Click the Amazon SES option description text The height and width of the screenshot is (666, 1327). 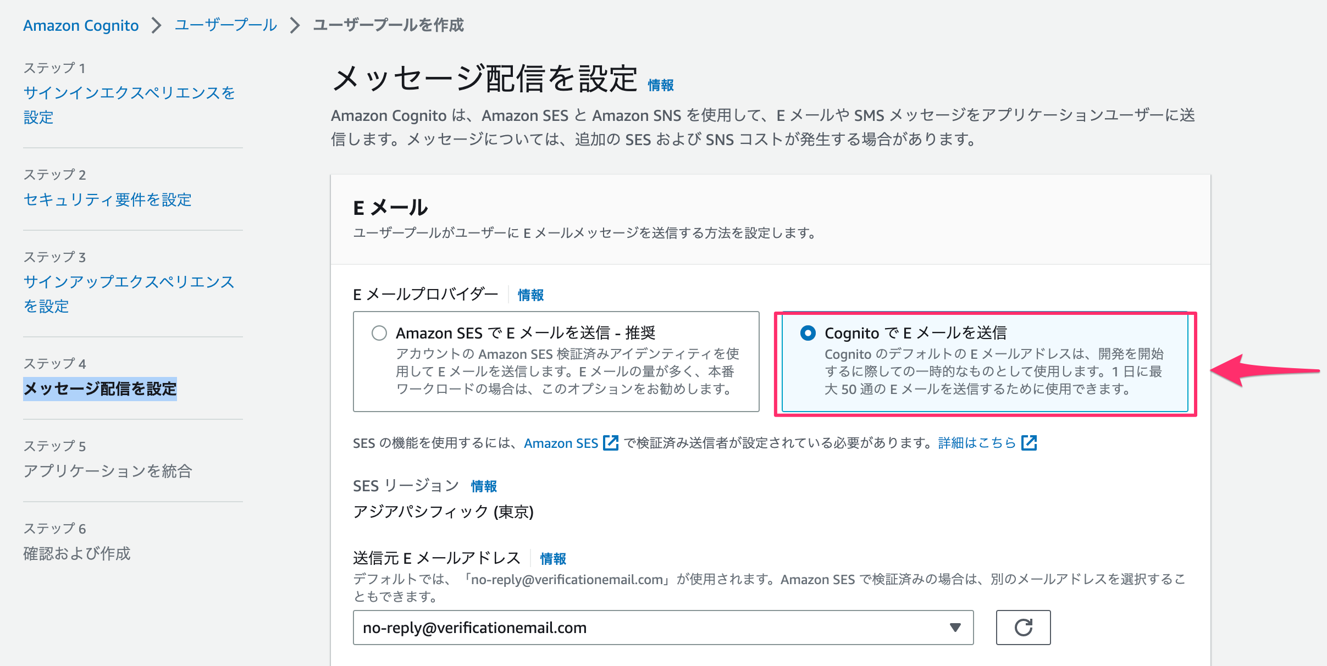click(567, 371)
